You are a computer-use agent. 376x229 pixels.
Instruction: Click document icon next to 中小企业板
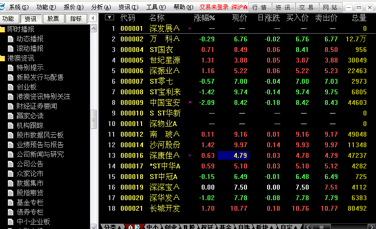pos(11,222)
